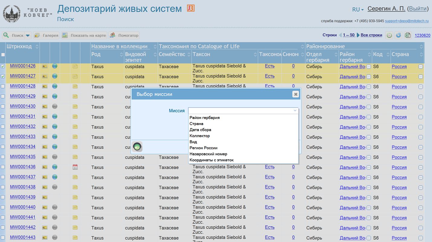Sort by the Род column arrows
The image size is (432, 242).
(x=122, y=55)
